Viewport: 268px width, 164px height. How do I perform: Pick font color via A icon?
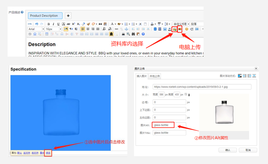pos(112,24)
